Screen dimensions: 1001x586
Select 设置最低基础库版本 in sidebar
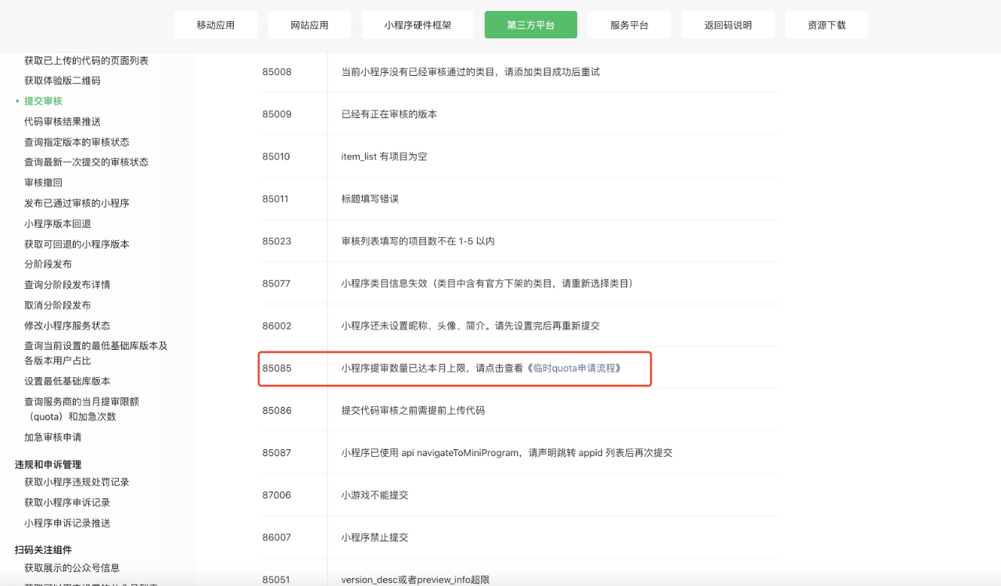67,381
